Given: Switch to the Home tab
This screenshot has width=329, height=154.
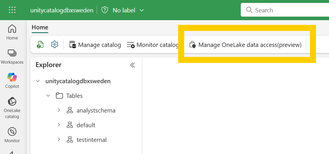Looking at the screenshot, I should [40, 27].
